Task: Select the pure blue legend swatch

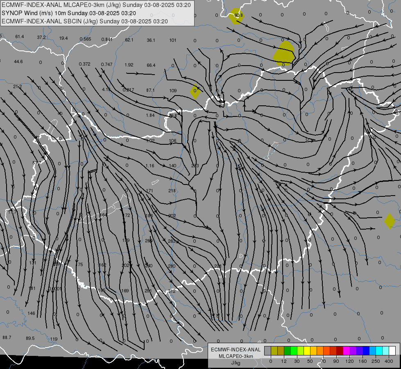Action: [x=366, y=351]
